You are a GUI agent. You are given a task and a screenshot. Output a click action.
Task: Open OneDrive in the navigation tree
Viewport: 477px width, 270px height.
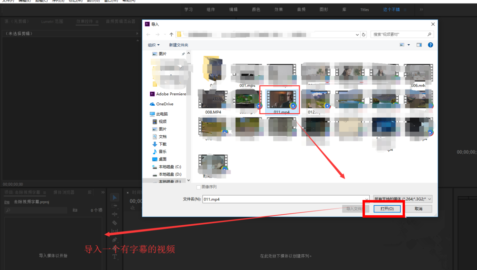[165, 104]
